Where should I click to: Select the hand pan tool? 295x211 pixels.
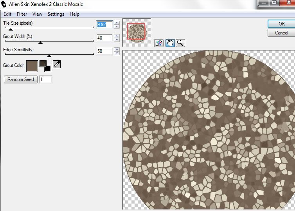[x=170, y=43]
